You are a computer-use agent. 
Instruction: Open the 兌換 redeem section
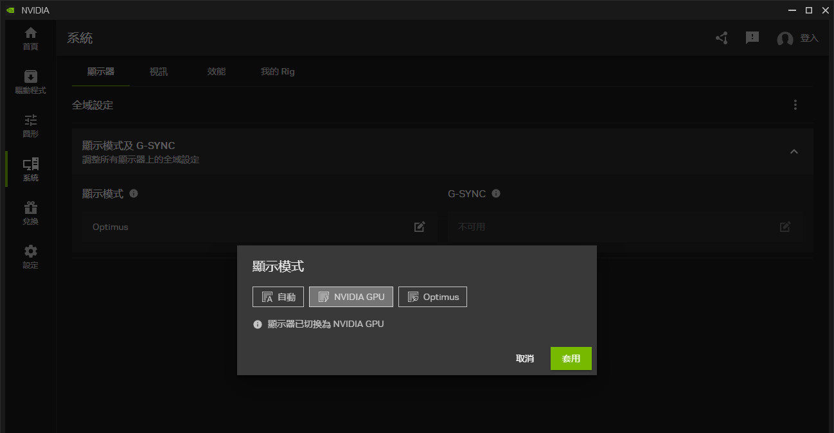coord(30,213)
